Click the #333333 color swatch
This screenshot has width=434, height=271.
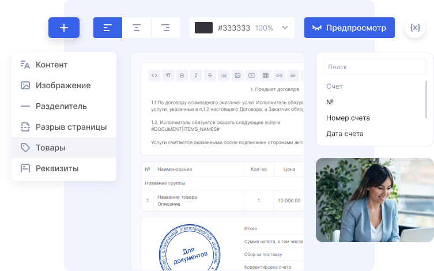click(204, 28)
